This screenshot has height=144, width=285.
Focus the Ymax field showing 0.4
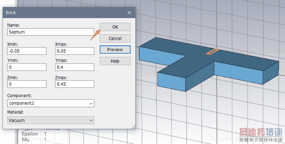pos(75,67)
